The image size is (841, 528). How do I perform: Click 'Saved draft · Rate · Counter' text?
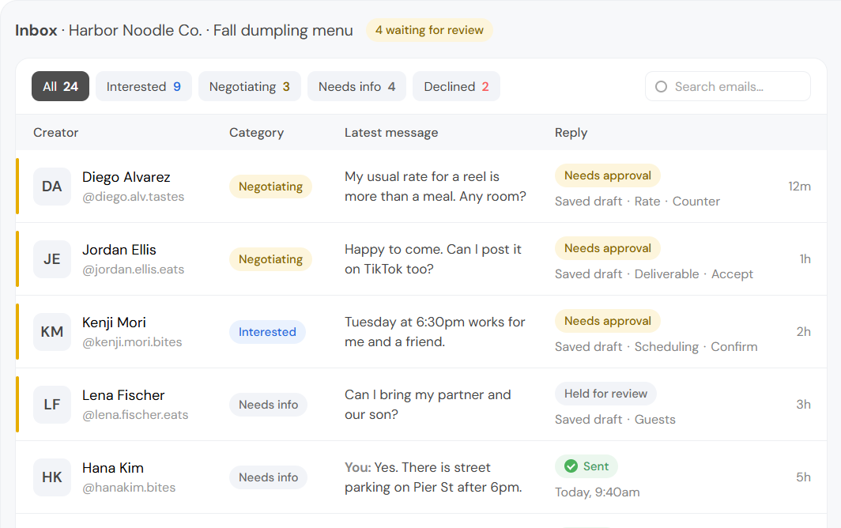[637, 202]
